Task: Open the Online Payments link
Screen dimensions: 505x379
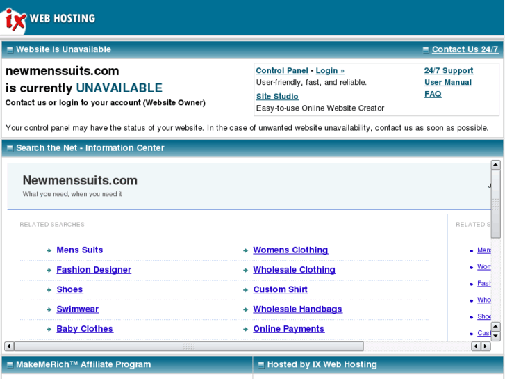Action: click(288, 329)
